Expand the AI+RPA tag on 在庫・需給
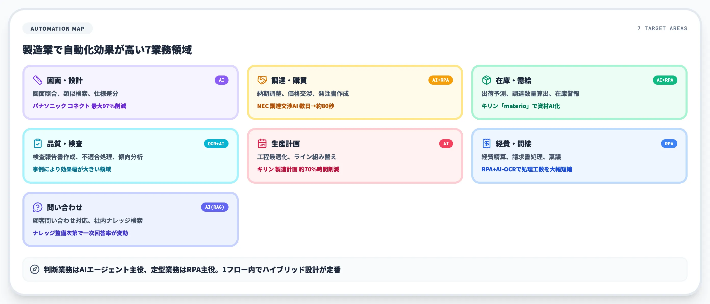The image size is (710, 304). coord(665,80)
